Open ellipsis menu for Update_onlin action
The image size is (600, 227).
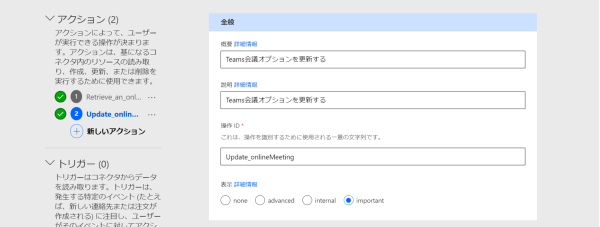click(x=152, y=114)
